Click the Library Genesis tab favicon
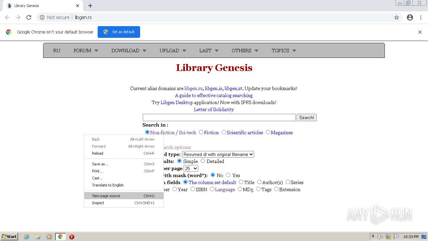This screenshot has height=241, width=428. click(x=9, y=6)
